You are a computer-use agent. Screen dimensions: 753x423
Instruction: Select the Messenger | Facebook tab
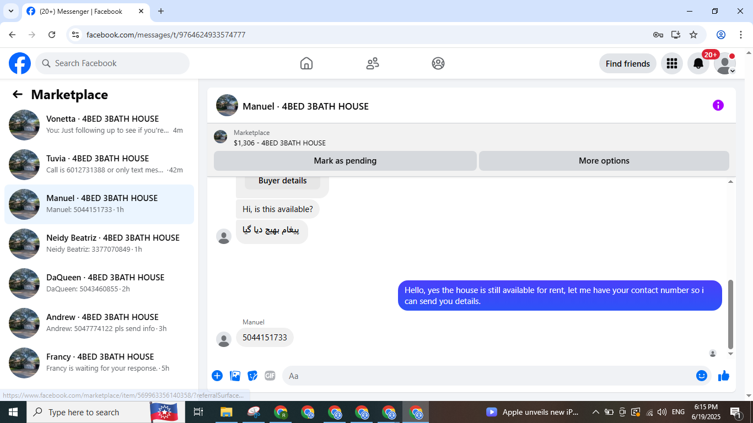click(x=85, y=12)
